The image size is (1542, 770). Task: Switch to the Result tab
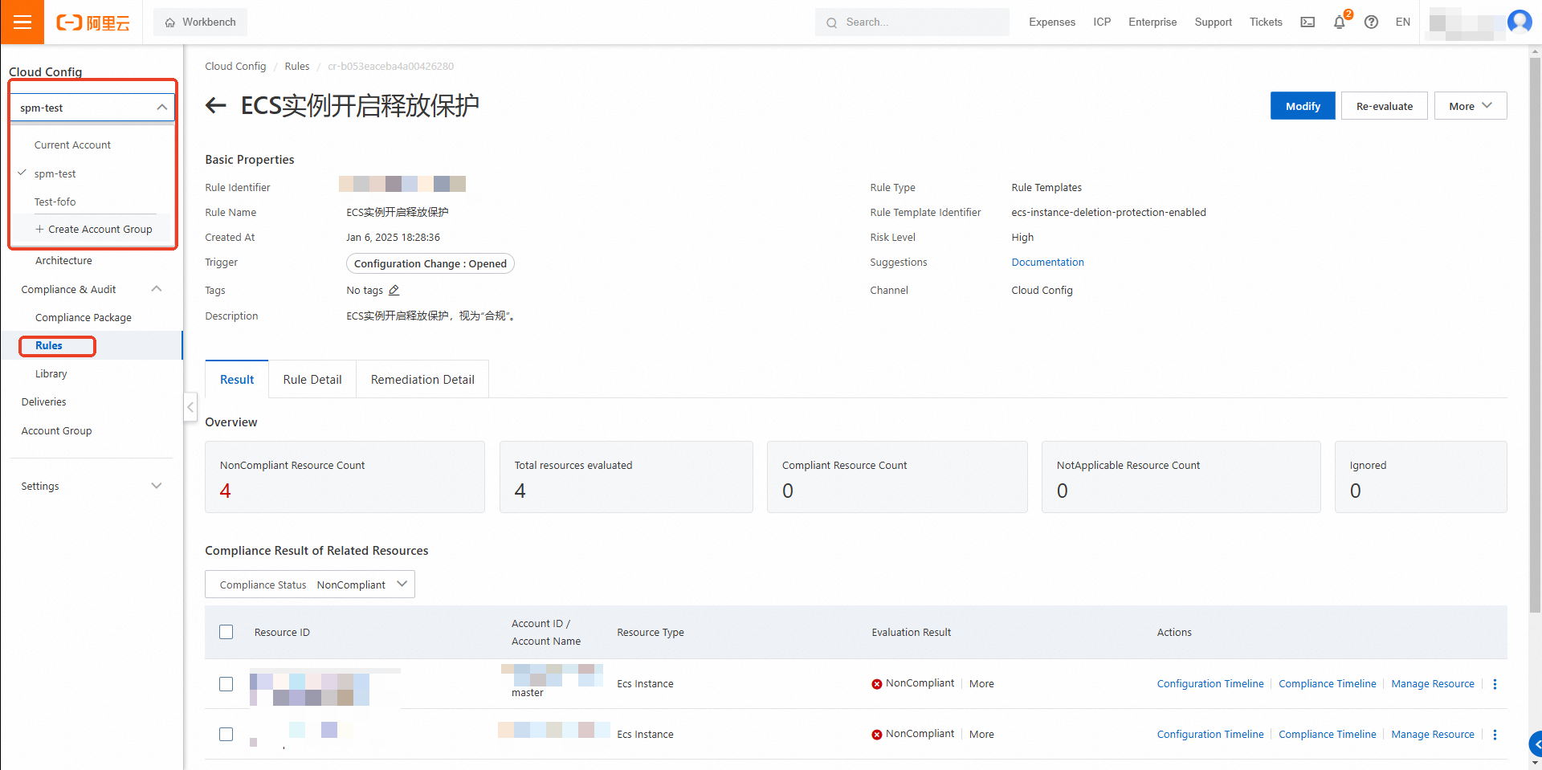pos(237,380)
